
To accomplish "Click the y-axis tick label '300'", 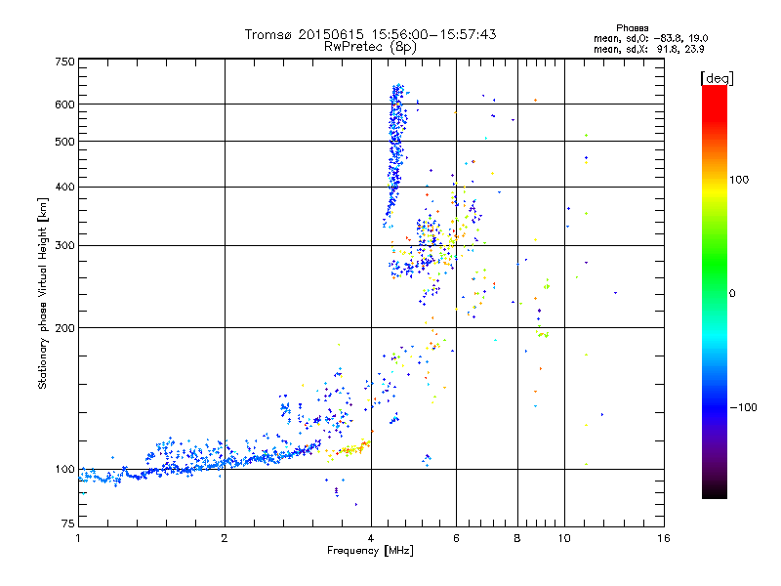I will click(65, 246).
